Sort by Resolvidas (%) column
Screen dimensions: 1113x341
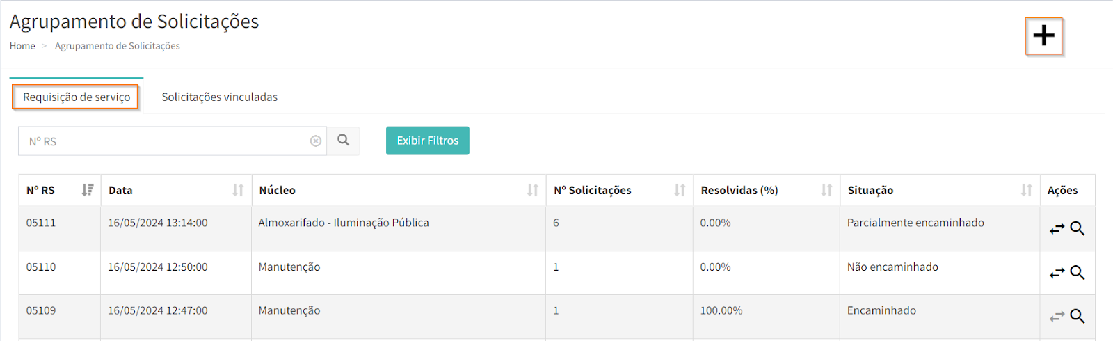pyautogui.click(x=826, y=190)
